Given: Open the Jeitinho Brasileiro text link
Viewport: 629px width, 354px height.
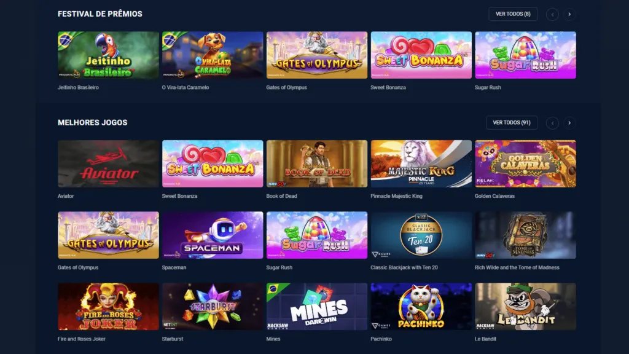Looking at the screenshot, I should (78, 87).
